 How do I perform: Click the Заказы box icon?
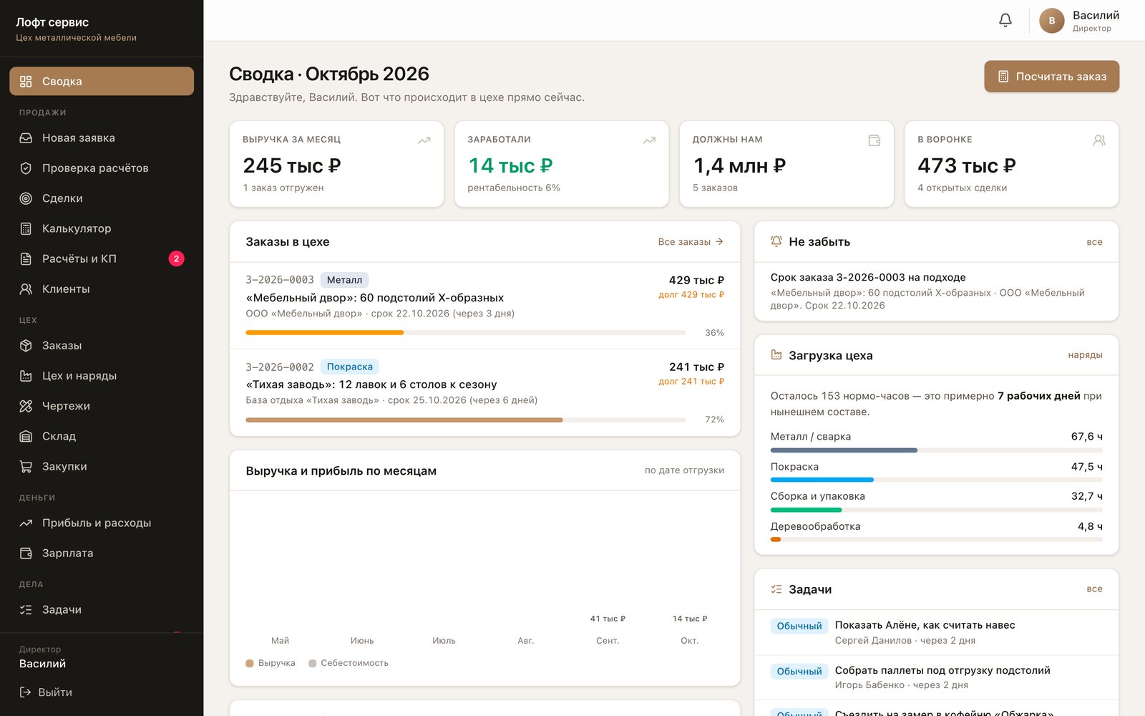coord(26,346)
